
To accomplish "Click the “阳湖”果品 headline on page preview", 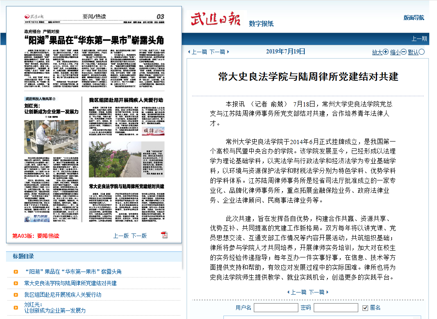I will [94, 40].
